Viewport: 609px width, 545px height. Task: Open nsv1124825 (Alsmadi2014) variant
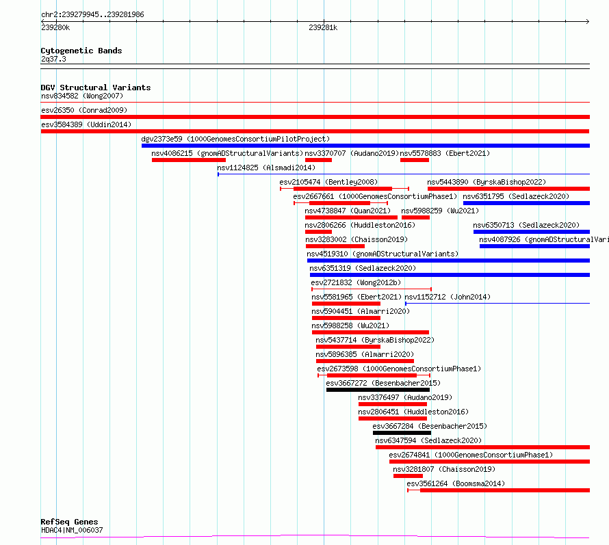tap(266, 168)
